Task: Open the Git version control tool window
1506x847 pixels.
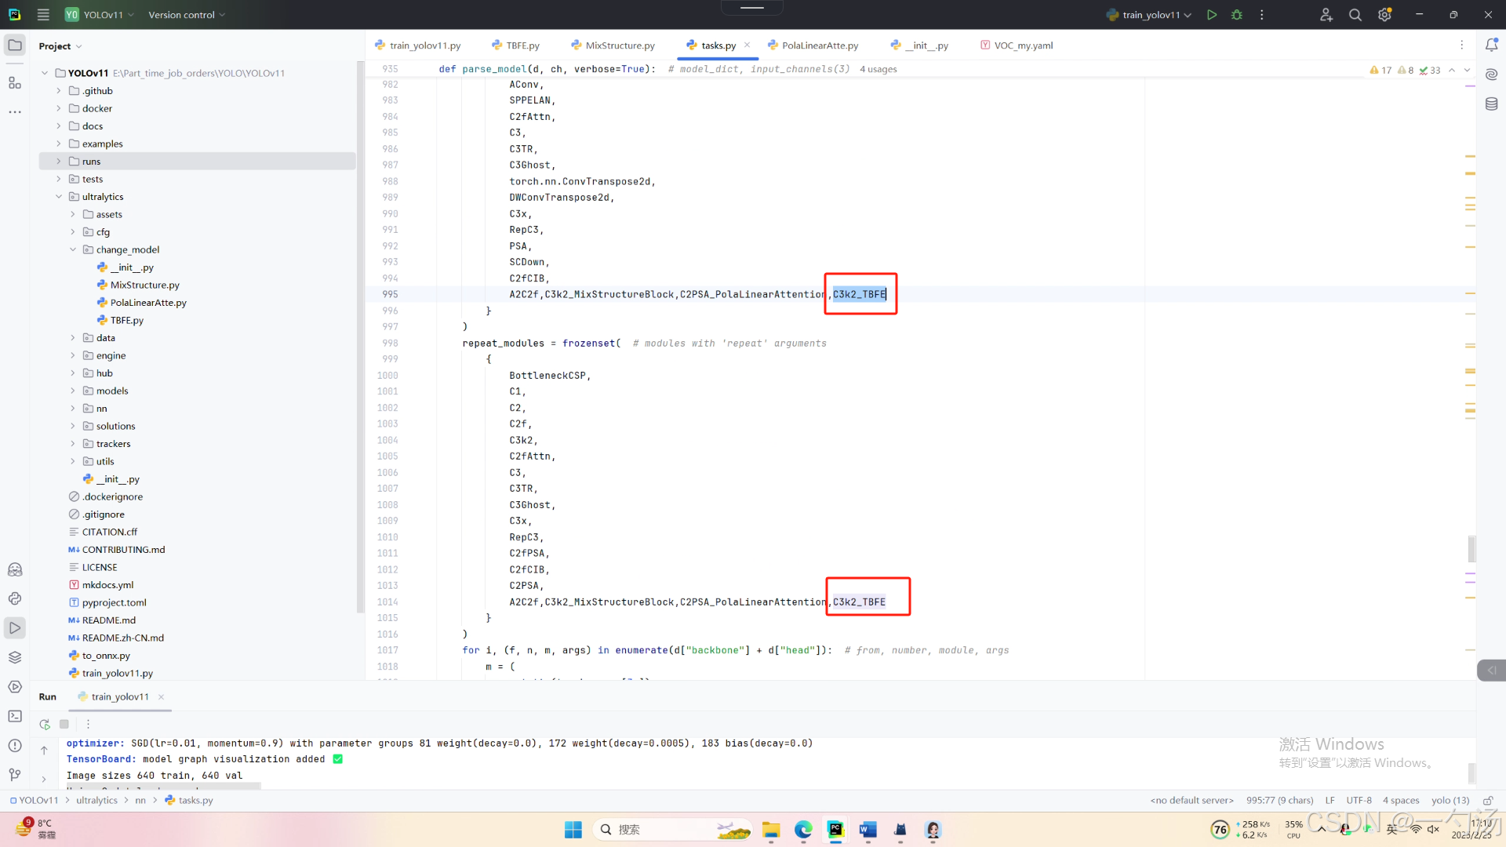Action: 15,775
